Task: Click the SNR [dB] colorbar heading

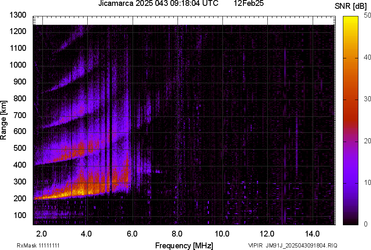Action: (351, 6)
